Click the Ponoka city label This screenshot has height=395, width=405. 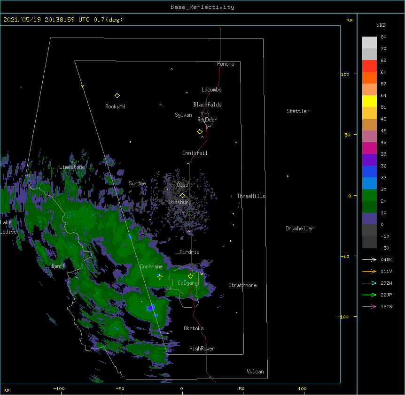[x=226, y=64]
